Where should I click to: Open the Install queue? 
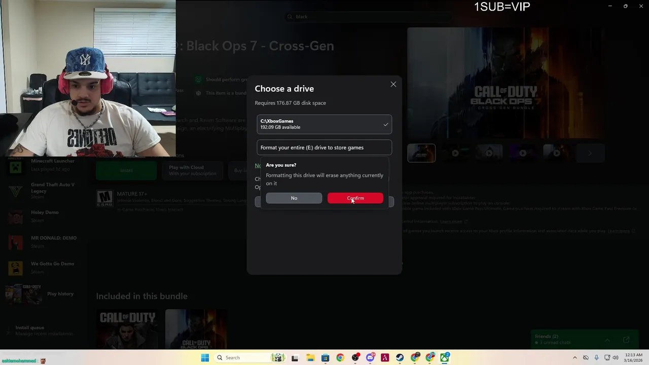[x=44, y=331]
